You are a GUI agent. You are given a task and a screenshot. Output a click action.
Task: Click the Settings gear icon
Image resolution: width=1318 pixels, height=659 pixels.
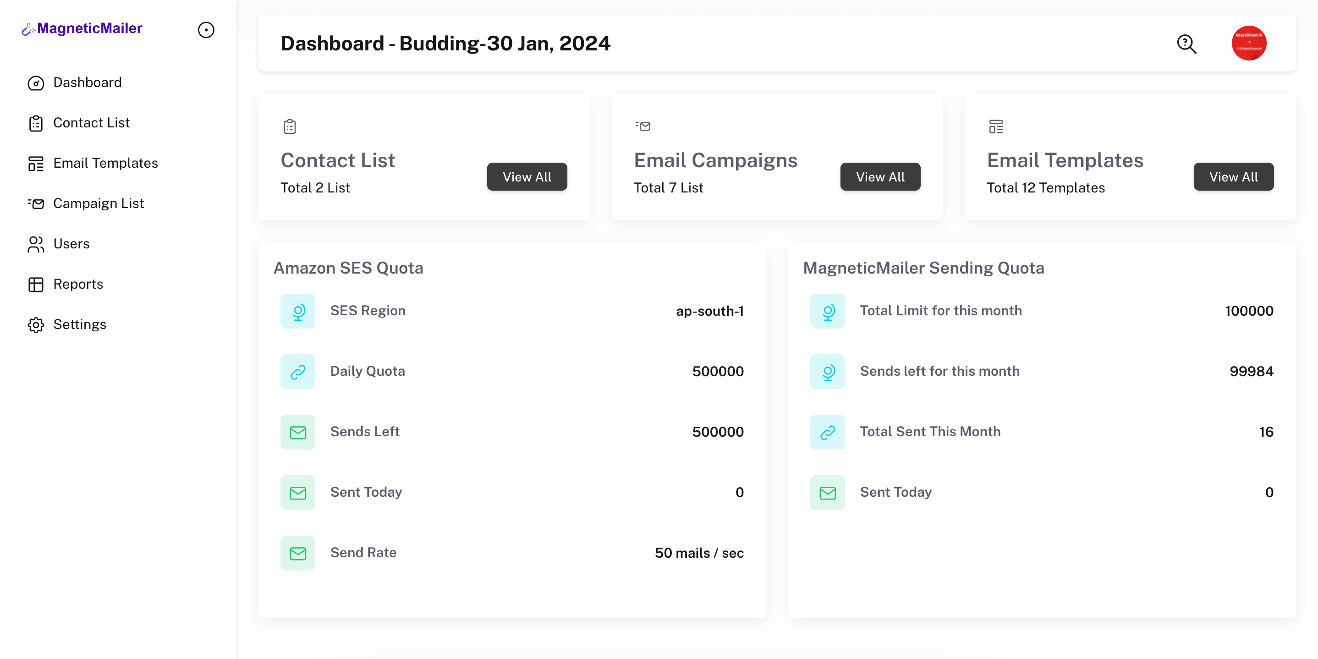(x=36, y=325)
